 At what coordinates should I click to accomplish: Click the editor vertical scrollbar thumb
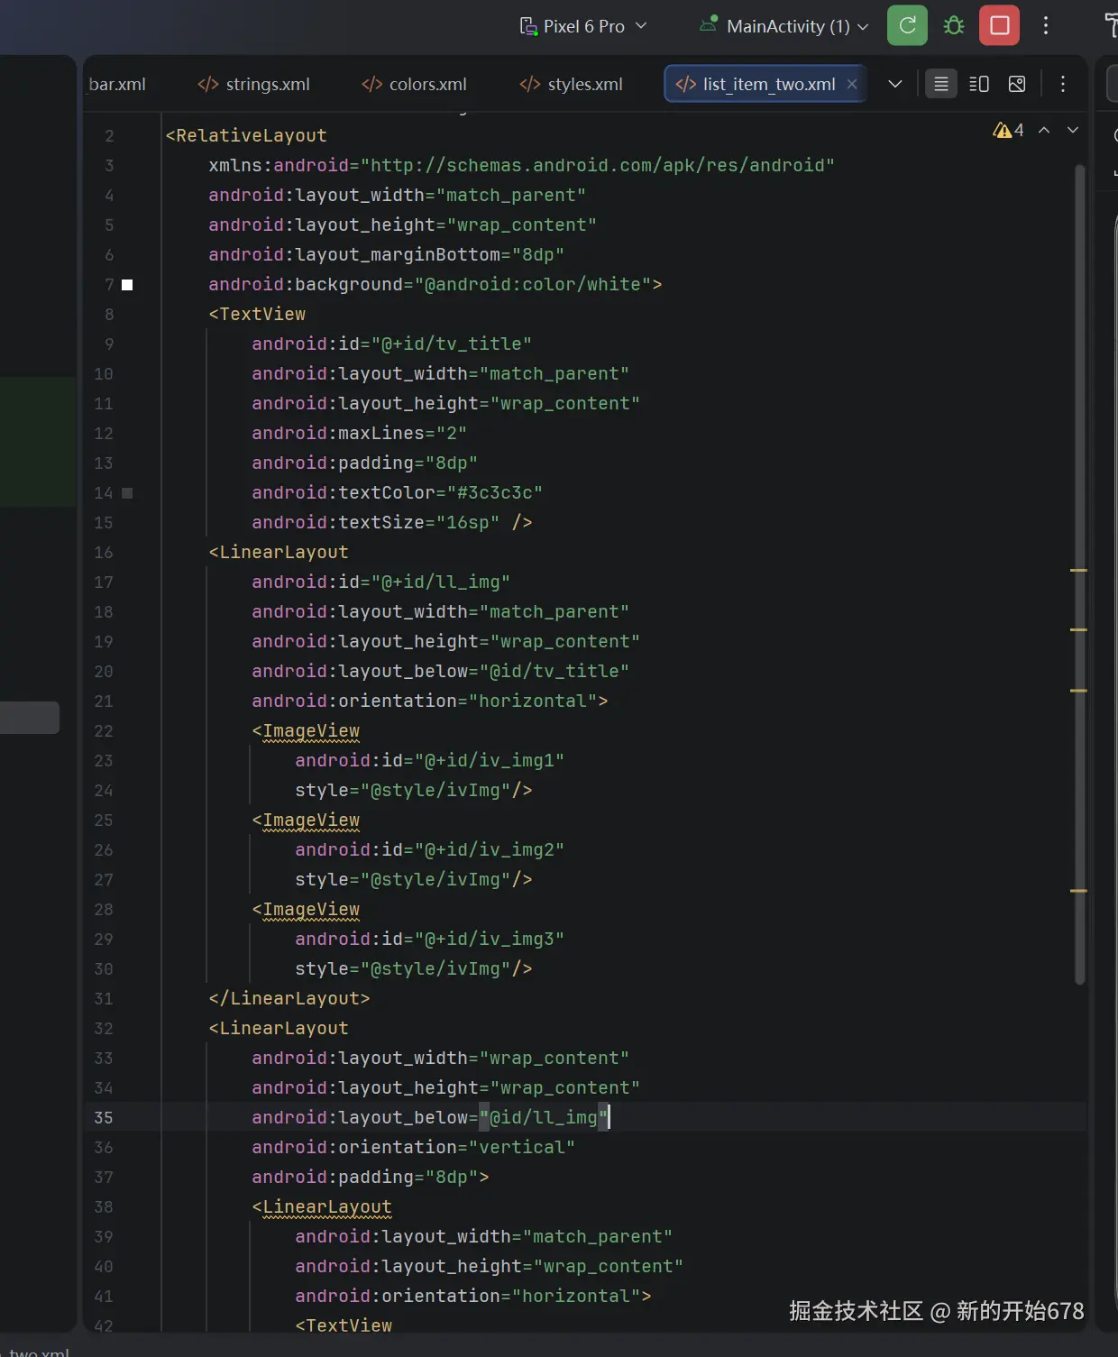coord(1079,573)
